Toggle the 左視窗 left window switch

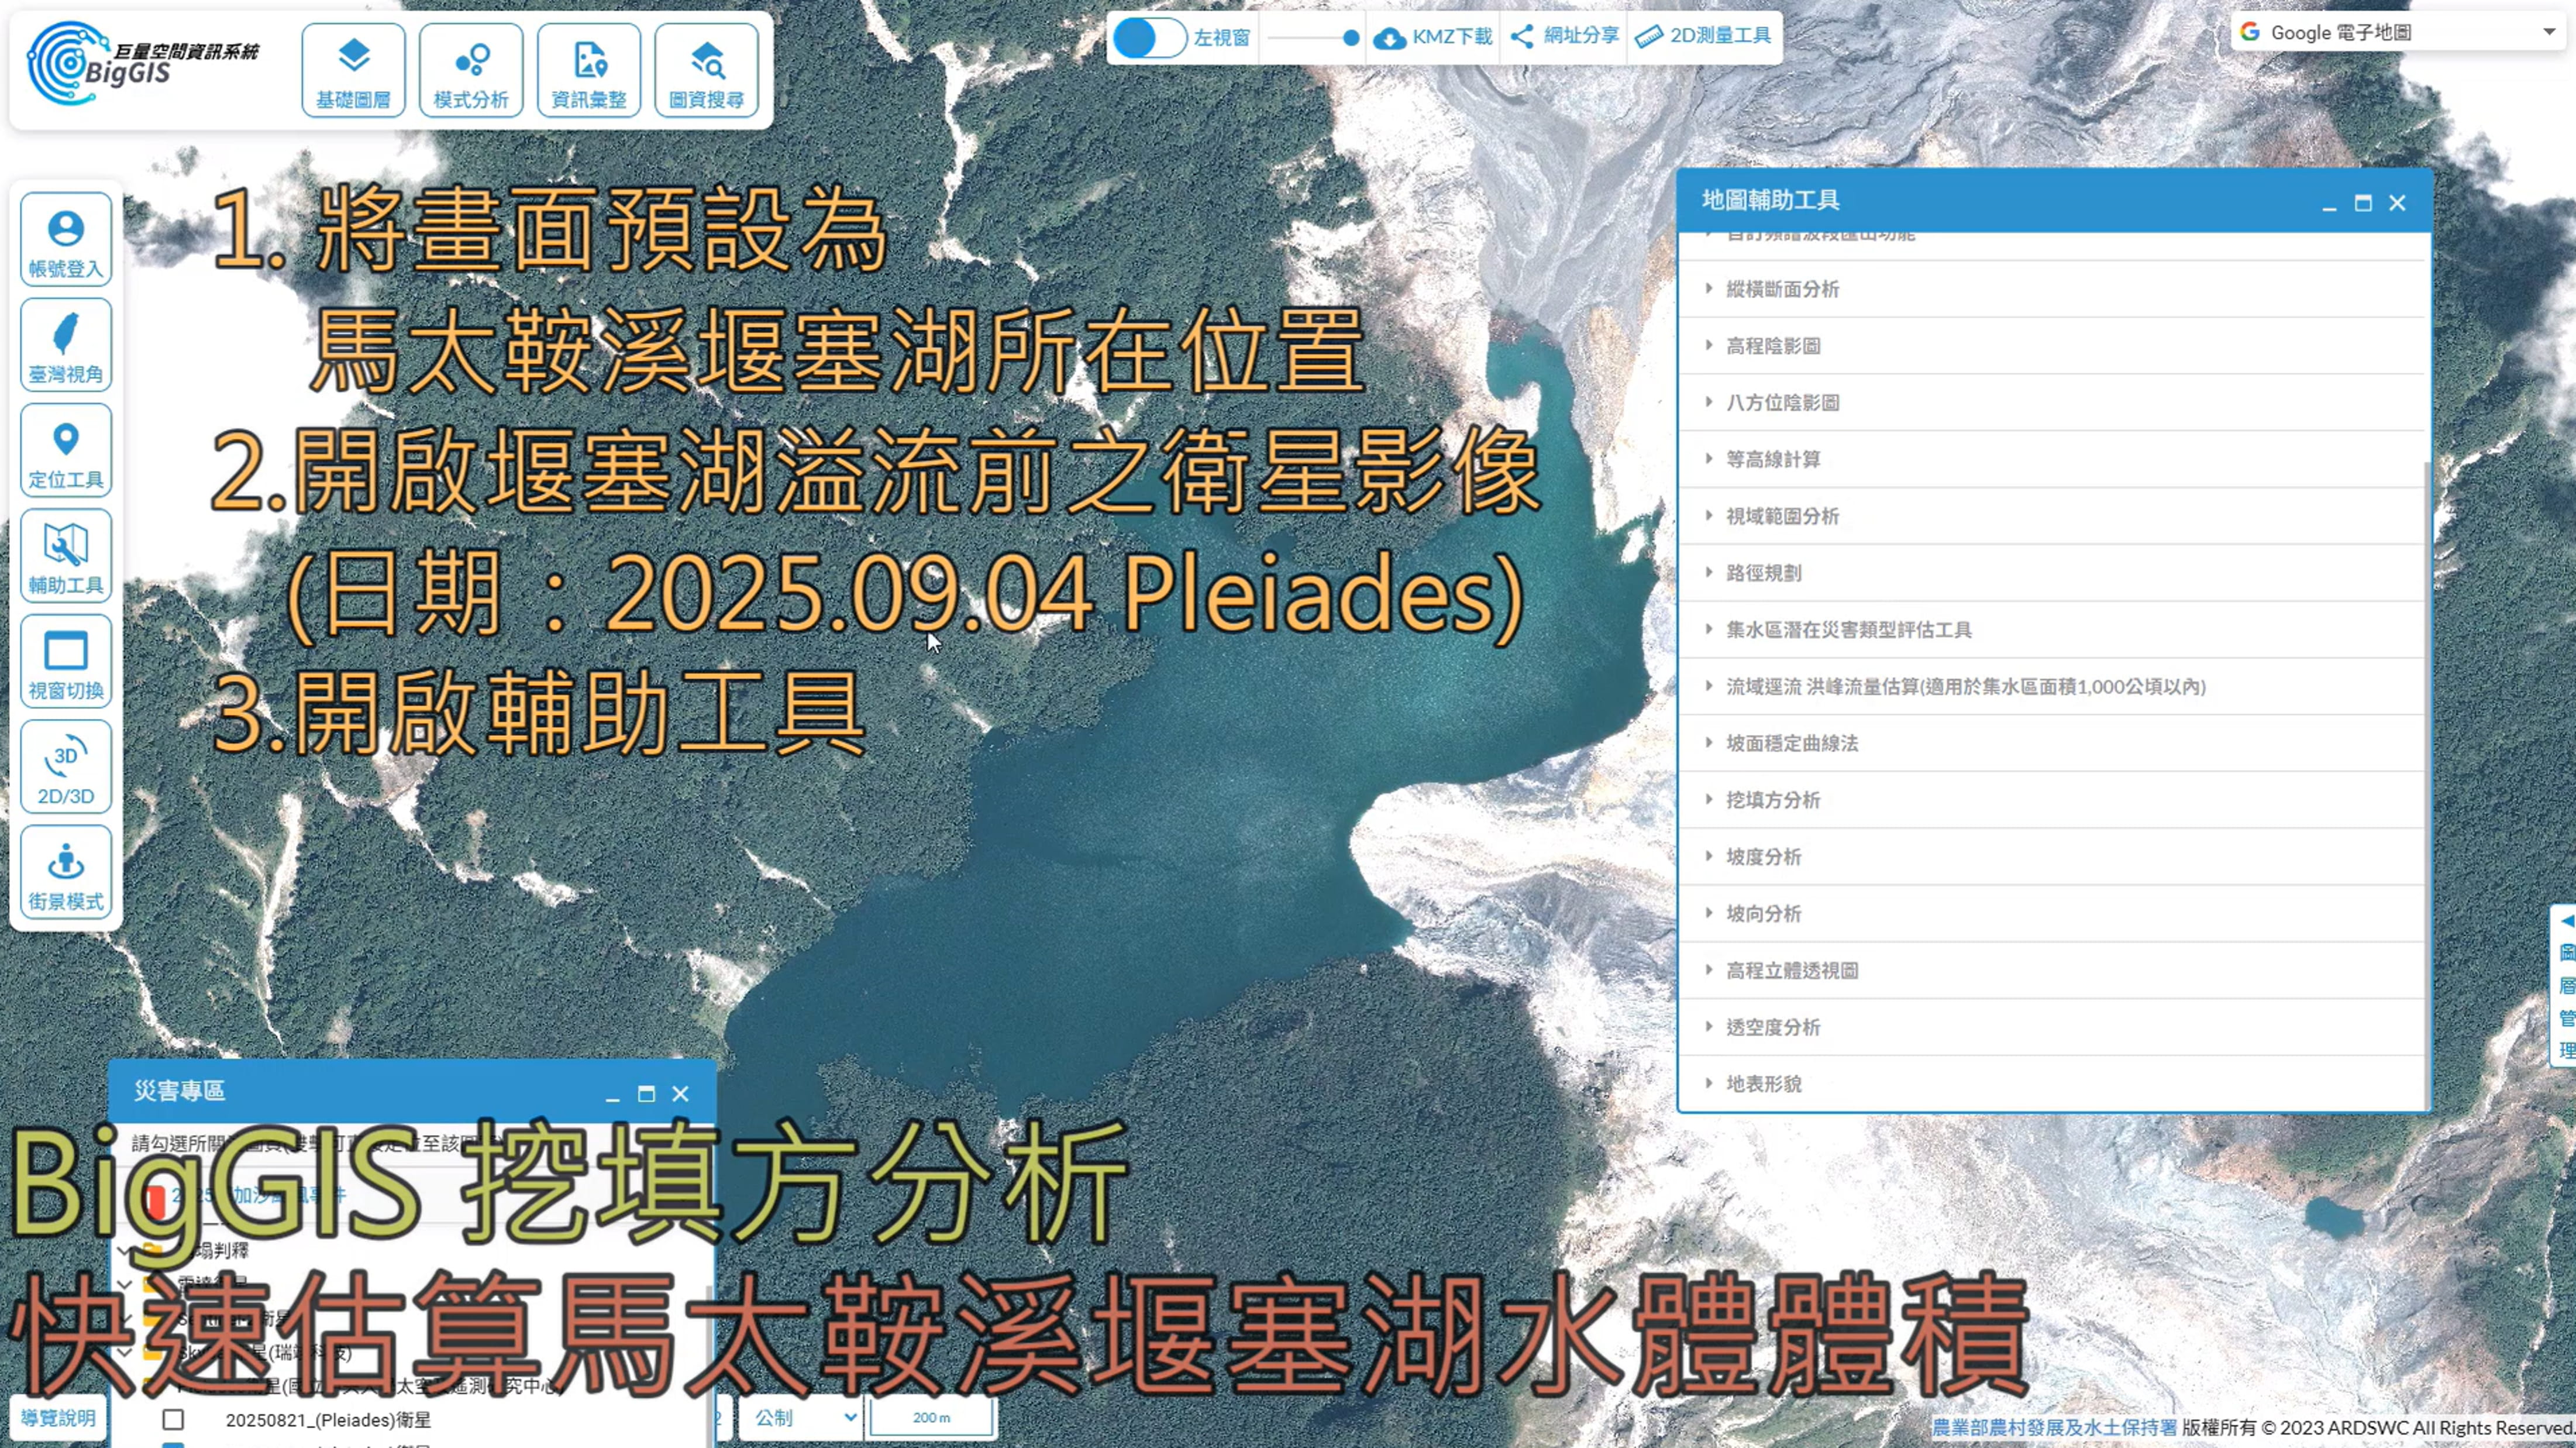[x=1148, y=38]
